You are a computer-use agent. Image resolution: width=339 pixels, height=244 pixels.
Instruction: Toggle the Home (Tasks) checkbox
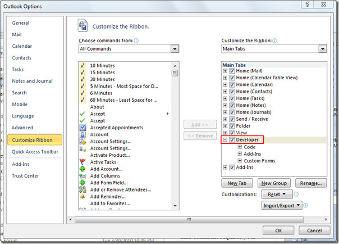[x=232, y=98]
